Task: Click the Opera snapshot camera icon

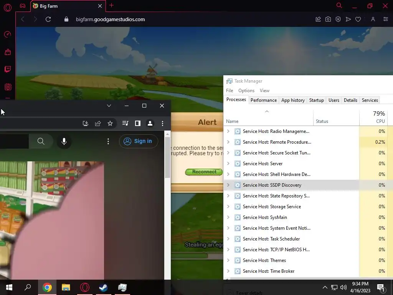Action: tap(328, 19)
